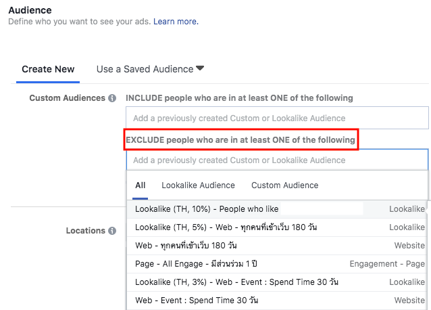Choose Web - Event : Spend Time audience
Image resolution: width=431 pixels, height=310 pixels.
[x=197, y=301]
